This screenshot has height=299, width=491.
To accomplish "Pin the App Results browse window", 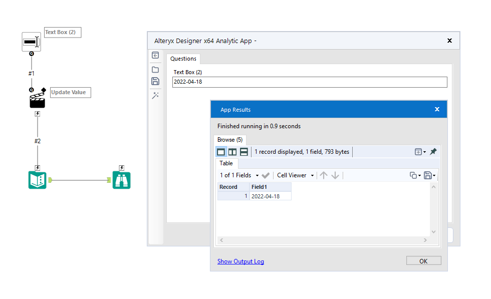I will 433,151.
